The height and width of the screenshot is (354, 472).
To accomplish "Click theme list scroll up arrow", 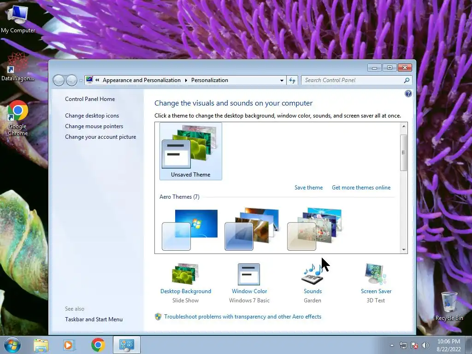I will pyautogui.click(x=404, y=127).
